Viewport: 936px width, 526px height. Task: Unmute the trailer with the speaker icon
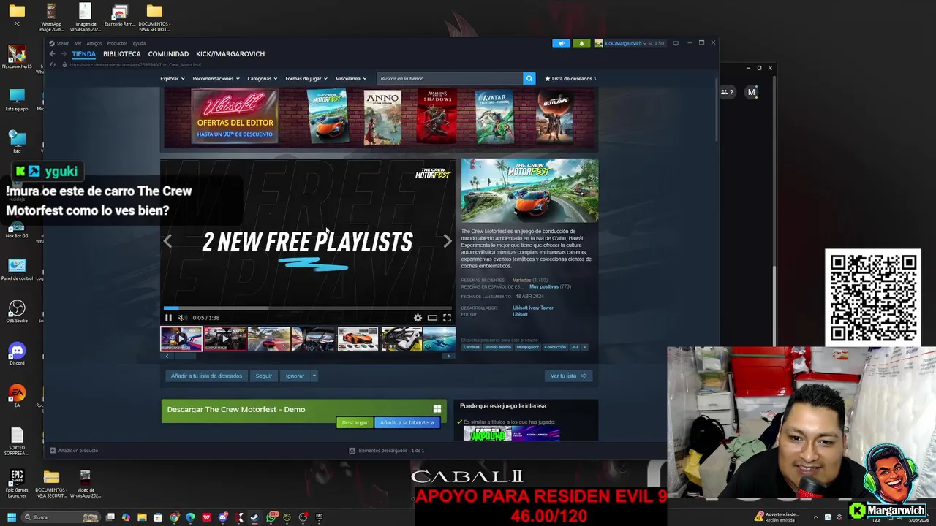click(182, 318)
